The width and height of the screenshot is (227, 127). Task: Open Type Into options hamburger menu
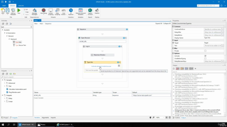tap(119, 66)
